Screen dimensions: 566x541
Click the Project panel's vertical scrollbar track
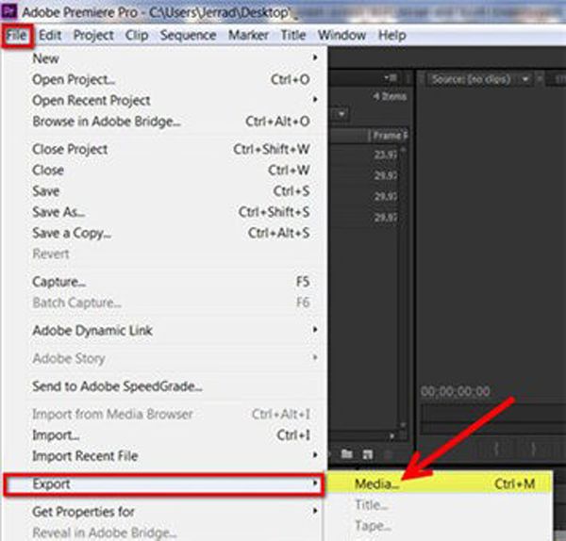point(403,287)
